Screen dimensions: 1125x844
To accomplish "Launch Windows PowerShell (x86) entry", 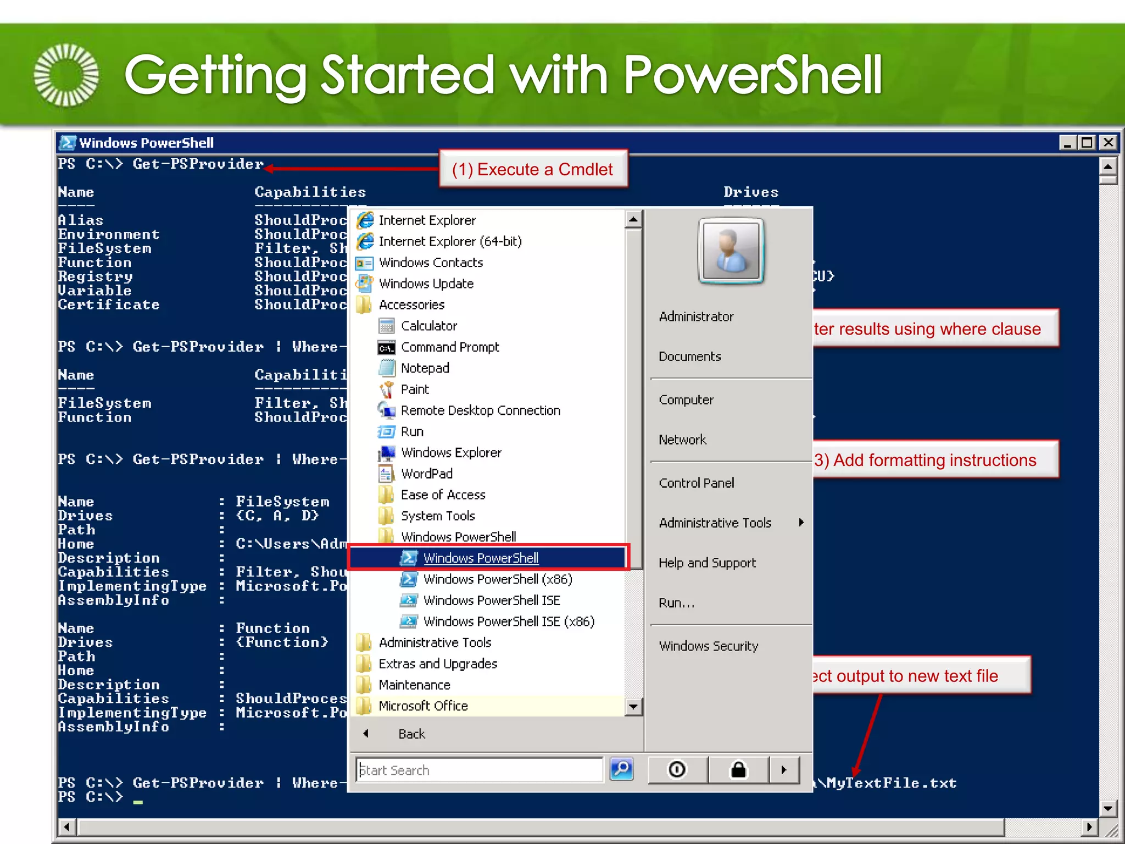I will pos(498,579).
